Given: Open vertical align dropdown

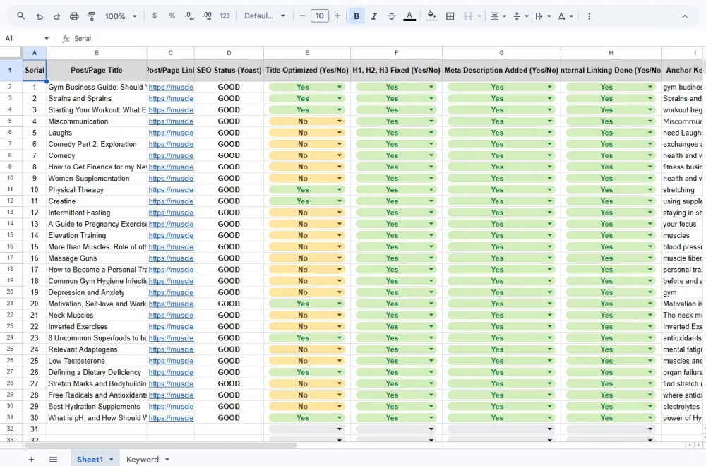Looking at the screenshot, I should 520,16.
